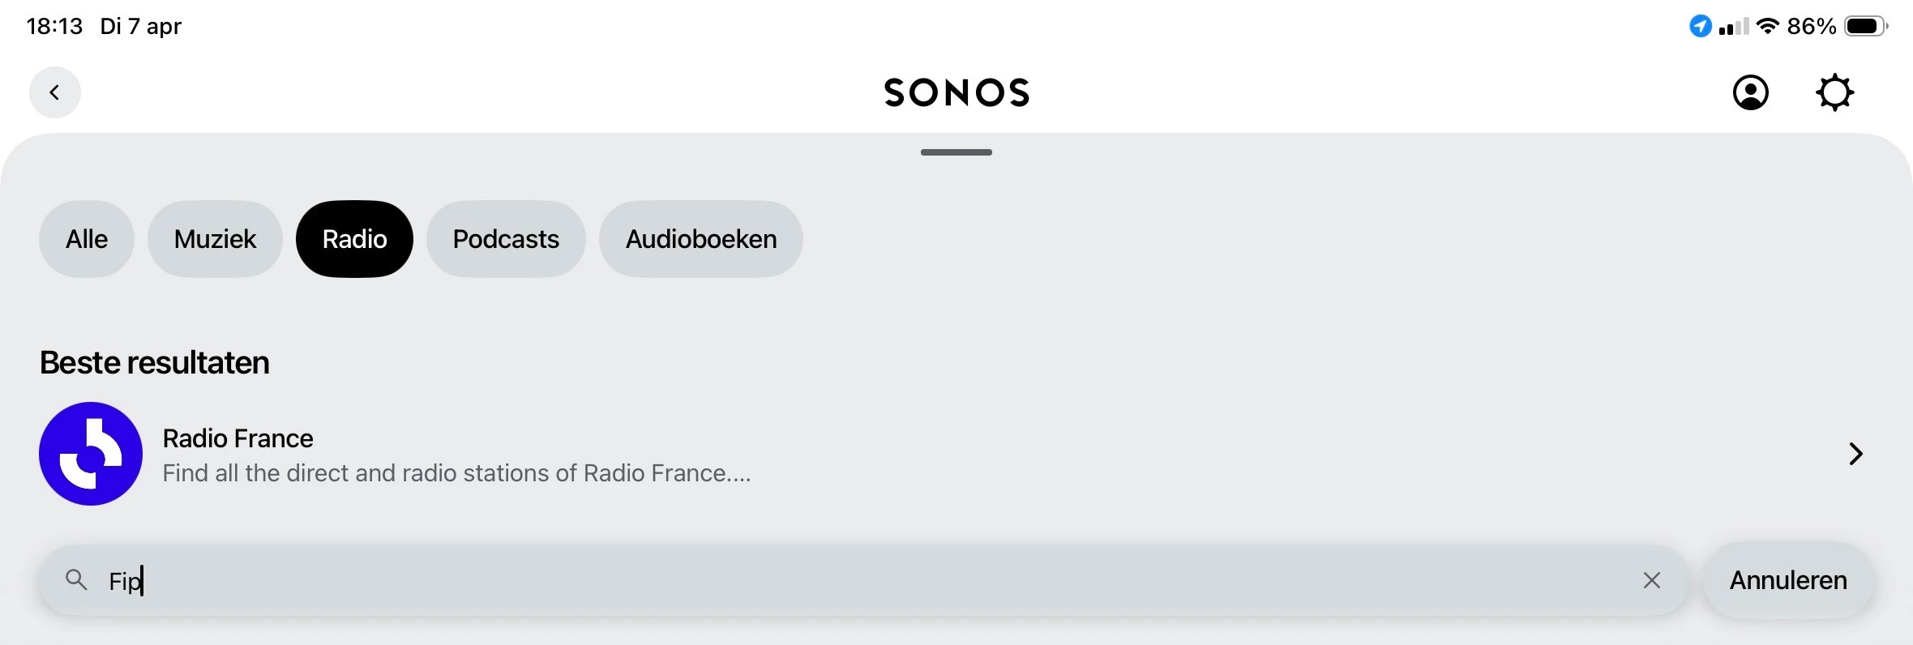Open Sonos settings gear icon
Screen dimensions: 1913x645
point(1834,92)
